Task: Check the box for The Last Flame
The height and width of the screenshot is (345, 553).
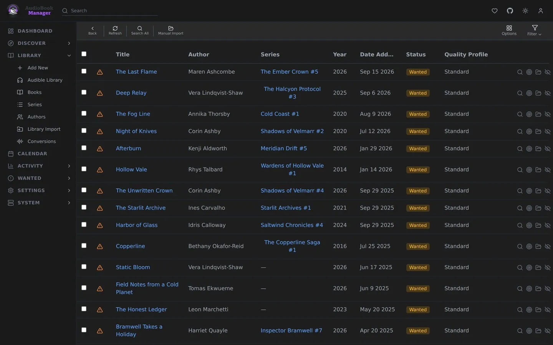Action: (84, 71)
